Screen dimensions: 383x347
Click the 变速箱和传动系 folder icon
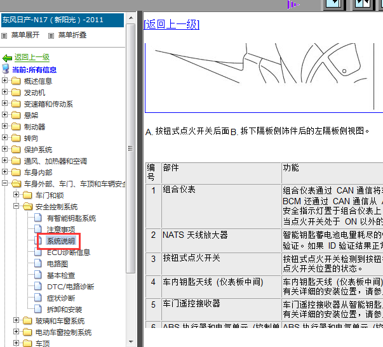click(x=16, y=103)
